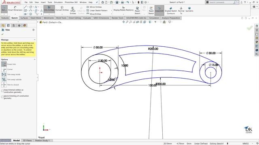Viewport: 259px width, 145px height.
Task: Select the Corner Rectangle tool
Action: pyautogui.click(x=25, y=10)
